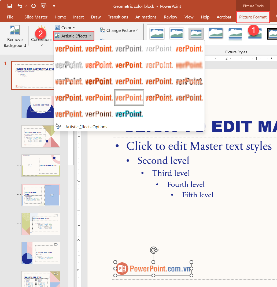This screenshot has height=287, width=277.
Task: Apply the Simple Frame White picture style
Action: click(157, 33)
